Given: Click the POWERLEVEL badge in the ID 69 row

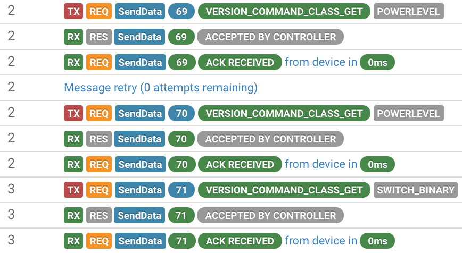Looking at the screenshot, I should 408,11.
